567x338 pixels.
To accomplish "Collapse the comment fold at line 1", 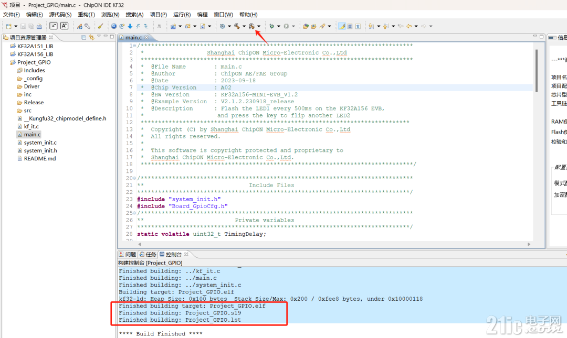I will point(134,46).
